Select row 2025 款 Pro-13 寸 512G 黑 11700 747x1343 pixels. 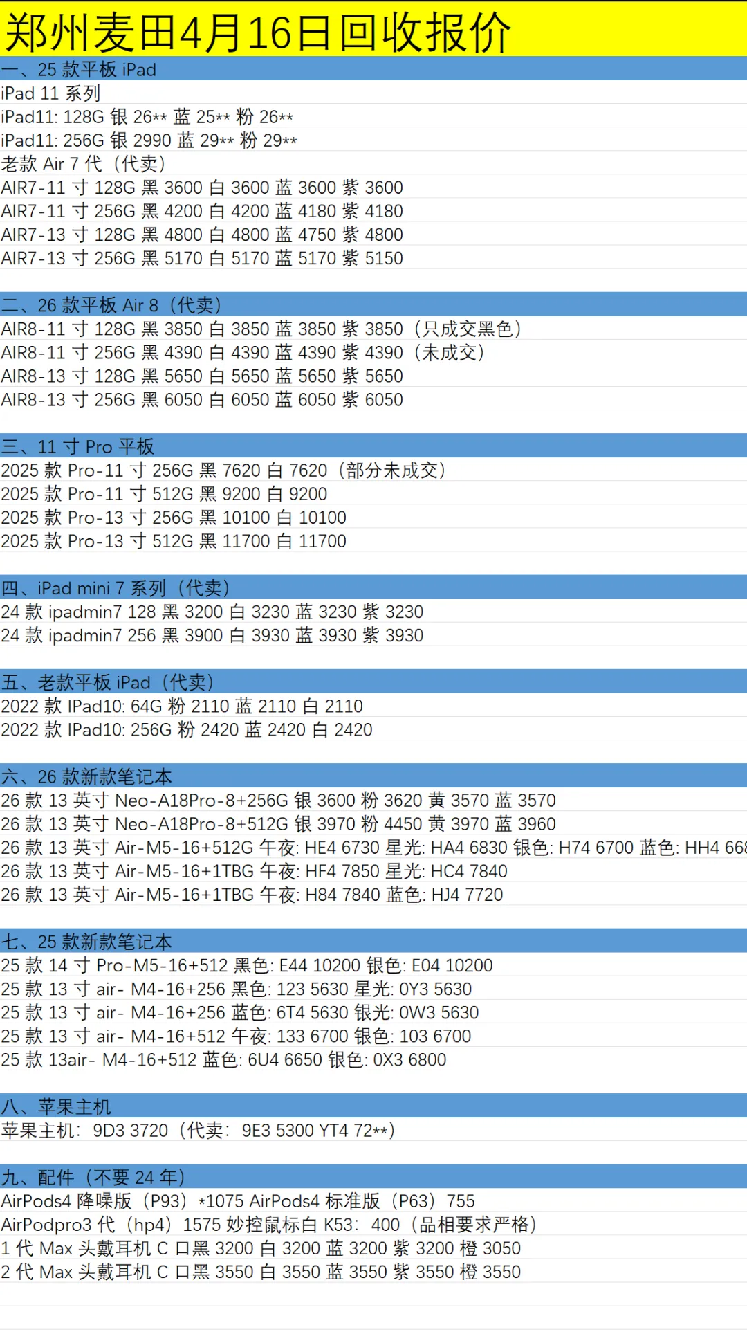[x=373, y=540]
